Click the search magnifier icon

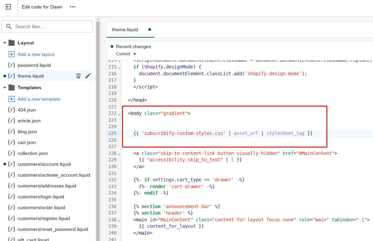[x=9, y=26]
